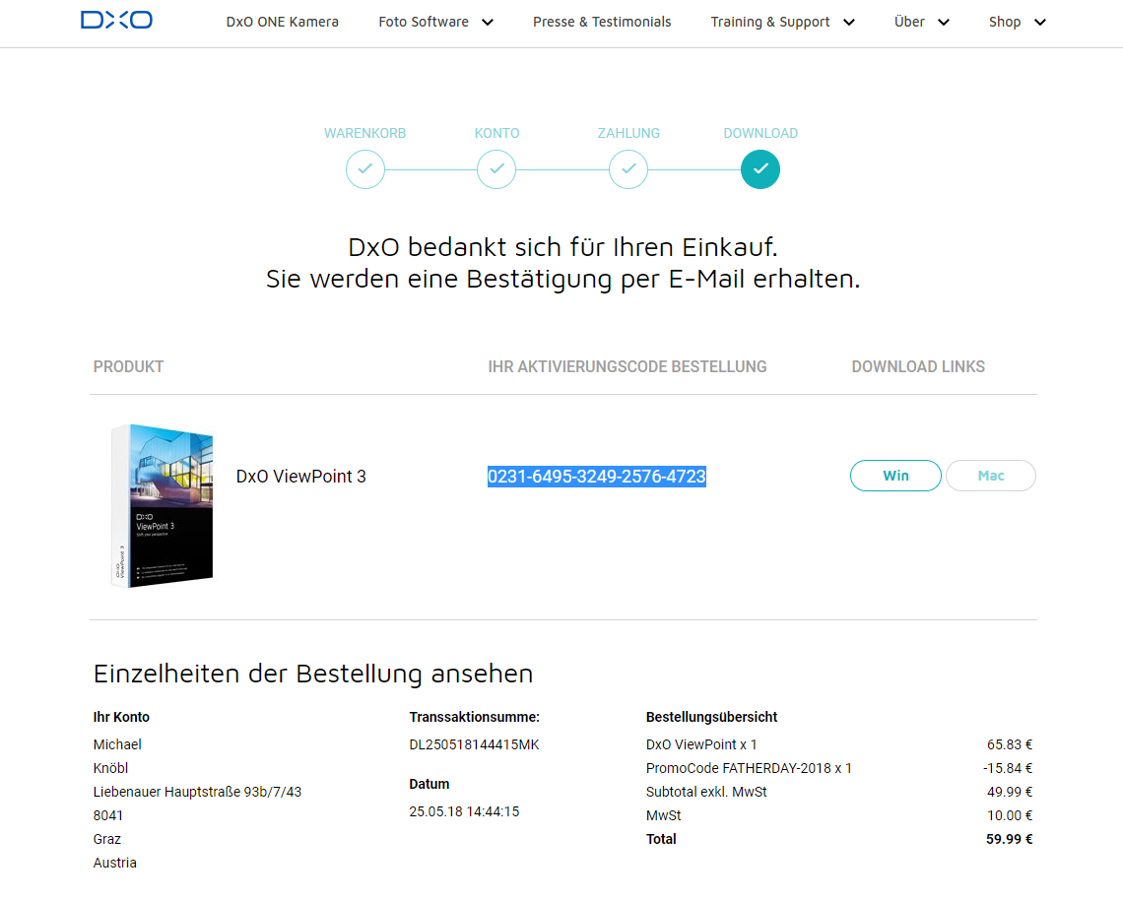Click the postal code 8041

pos(108,816)
